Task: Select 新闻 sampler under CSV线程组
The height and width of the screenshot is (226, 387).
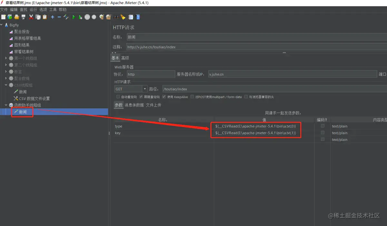Action: [x=23, y=92]
